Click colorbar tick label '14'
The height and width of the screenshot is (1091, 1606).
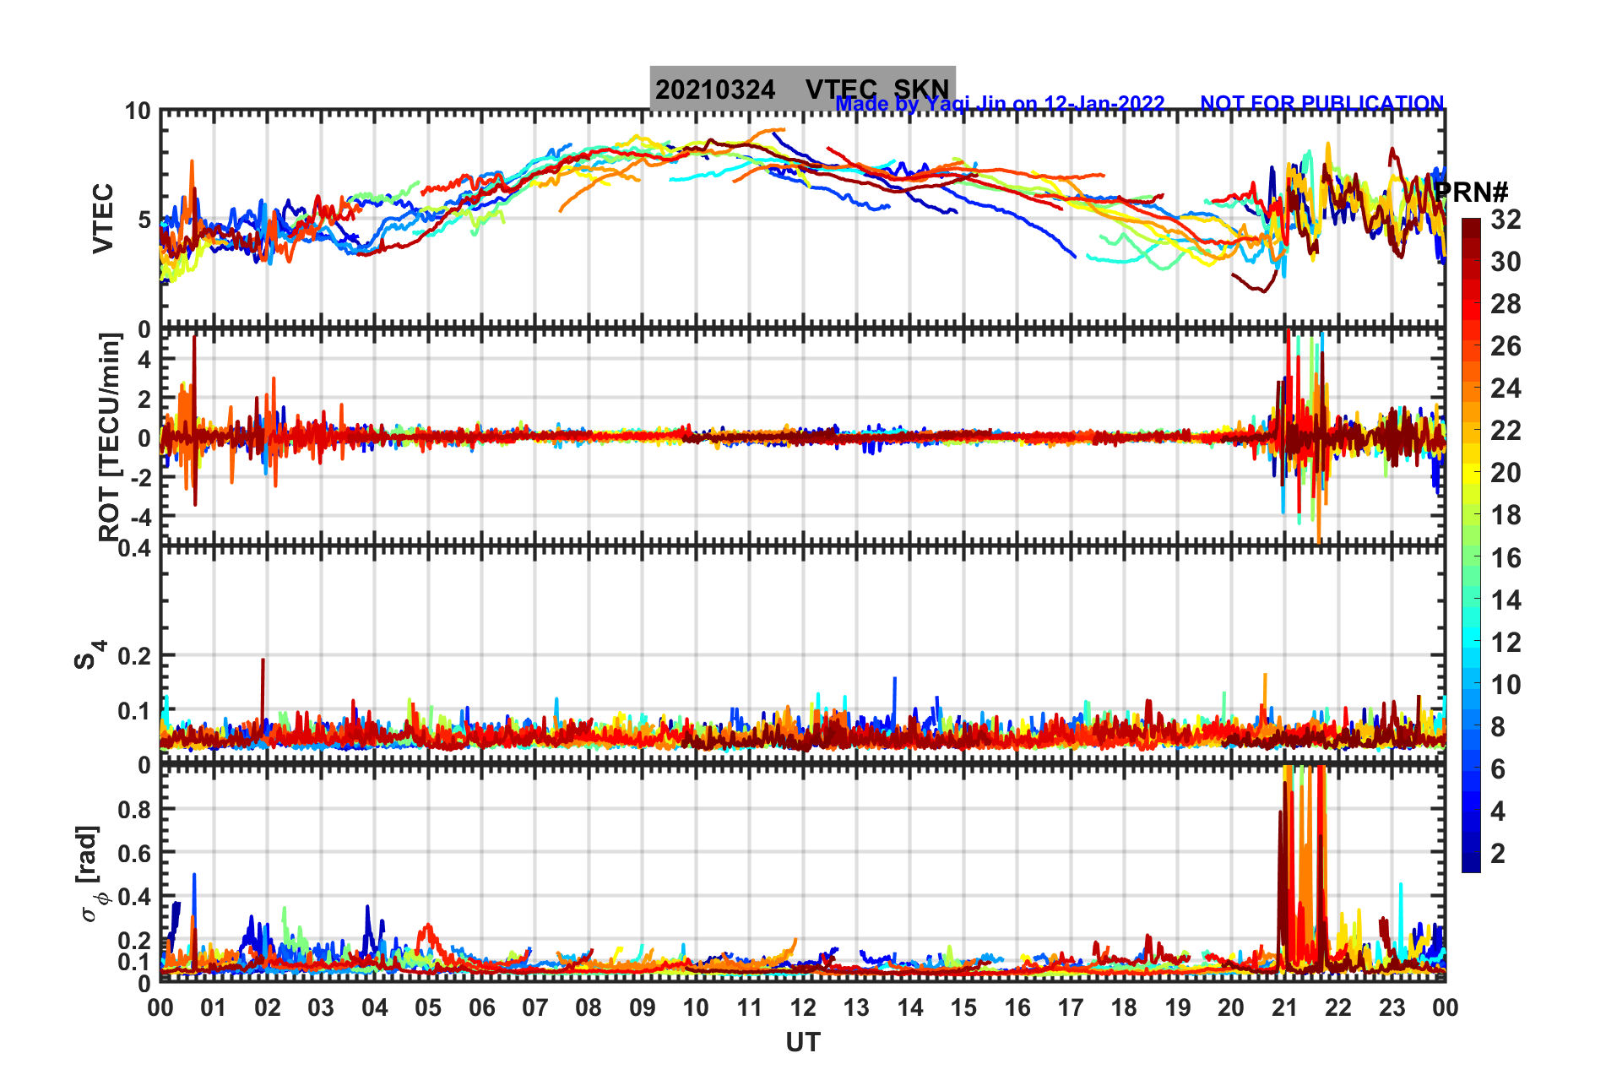tap(1506, 600)
